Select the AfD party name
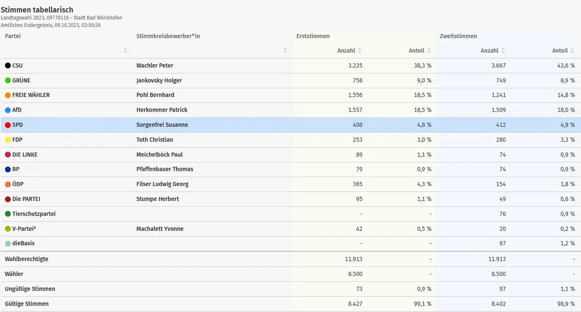This screenshot has width=581, height=312. pos(17,110)
